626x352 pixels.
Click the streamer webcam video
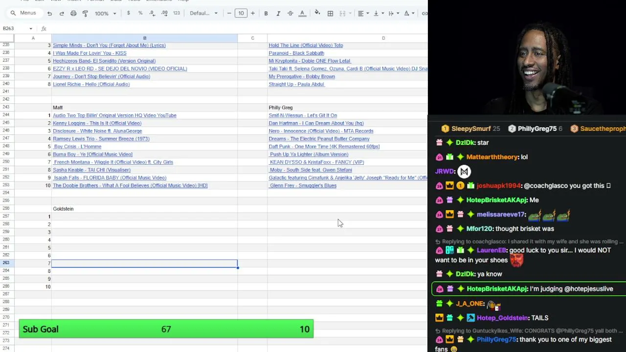(527, 58)
